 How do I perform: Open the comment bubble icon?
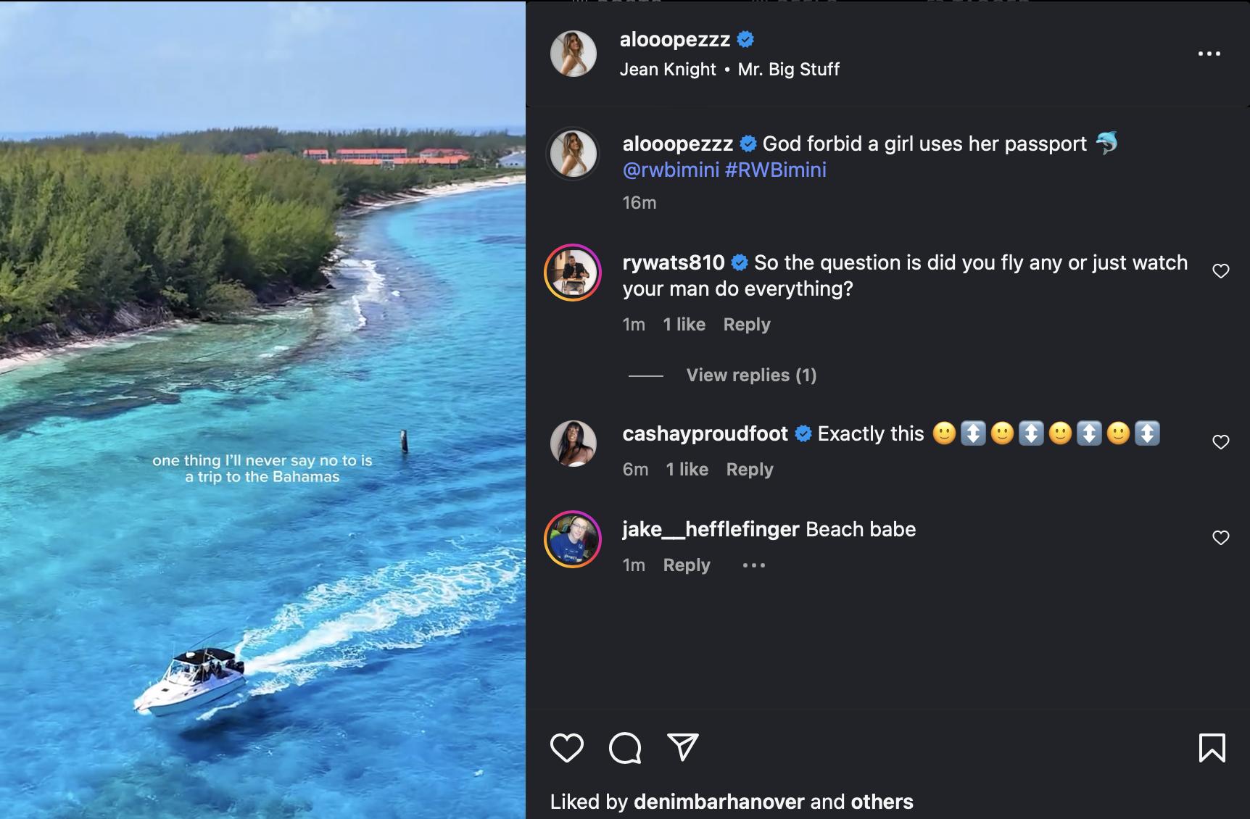pyautogui.click(x=625, y=748)
